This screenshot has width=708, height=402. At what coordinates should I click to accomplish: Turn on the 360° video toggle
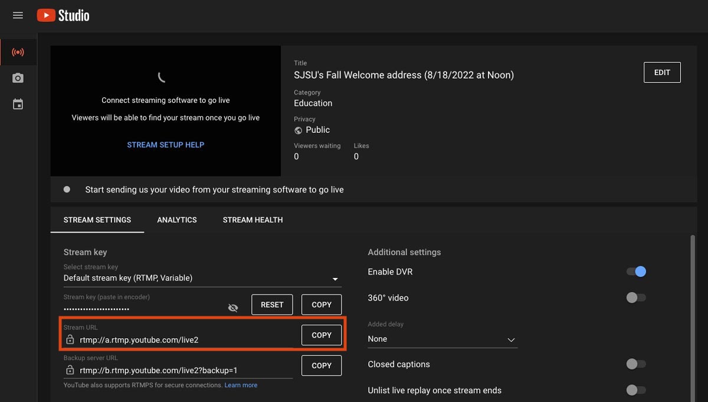coord(636,298)
